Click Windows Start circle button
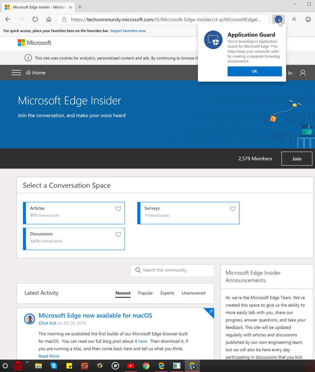The height and width of the screenshot is (372, 315). tap(5, 366)
